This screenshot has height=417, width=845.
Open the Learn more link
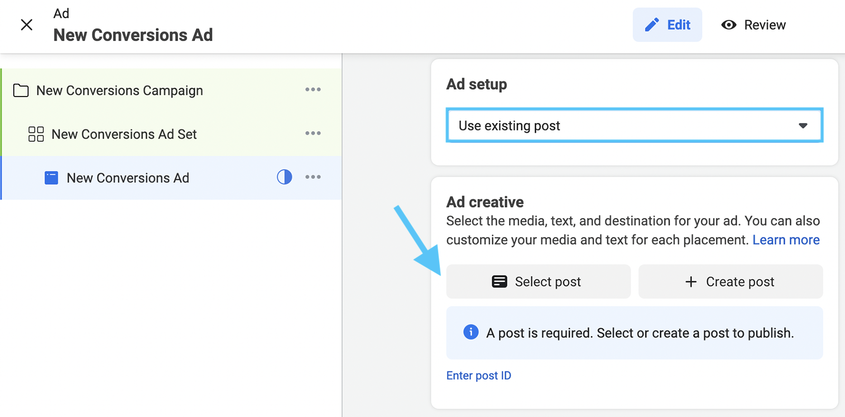pos(786,240)
